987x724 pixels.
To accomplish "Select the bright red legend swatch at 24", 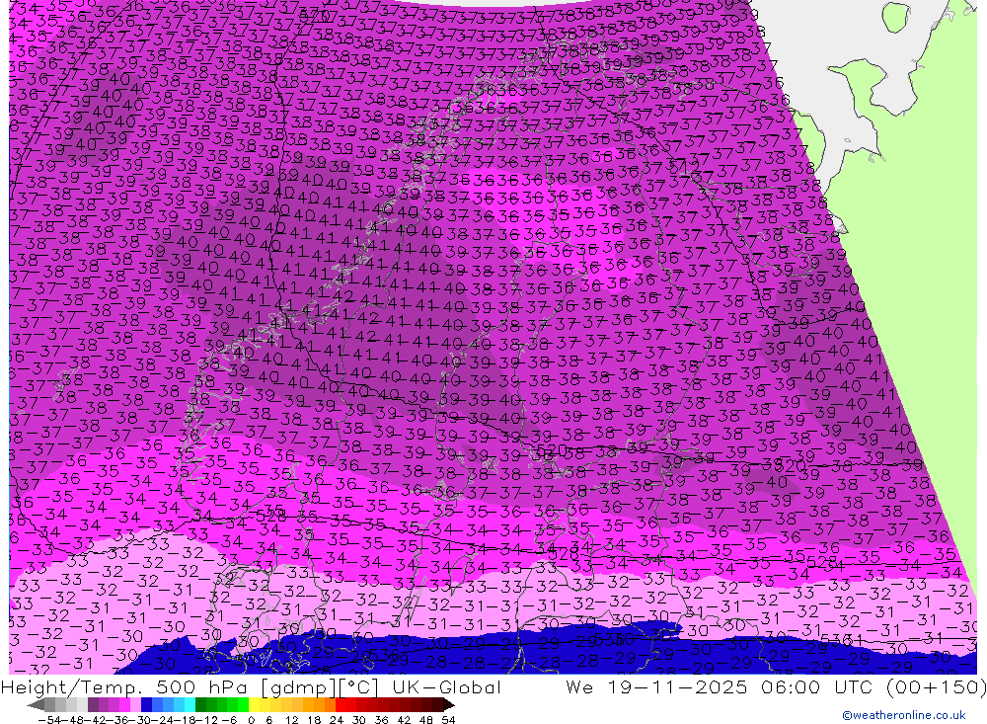I will [341, 705].
